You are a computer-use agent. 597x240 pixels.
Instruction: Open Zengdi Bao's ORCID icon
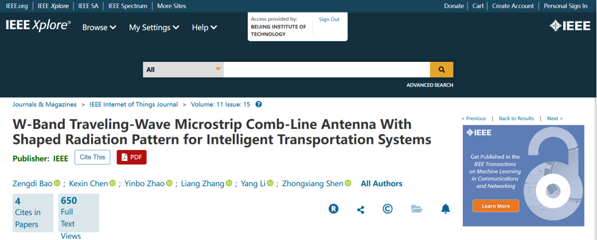(57, 183)
